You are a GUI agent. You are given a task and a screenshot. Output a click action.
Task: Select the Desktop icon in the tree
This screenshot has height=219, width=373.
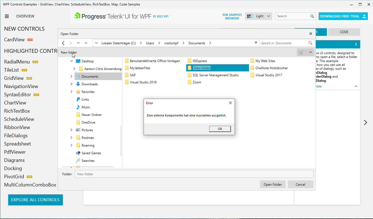78,61
